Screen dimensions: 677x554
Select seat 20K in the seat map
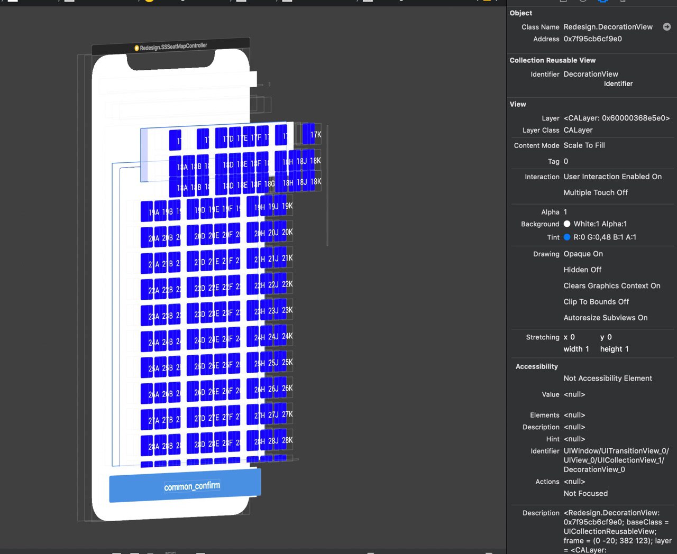click(287, 232)
